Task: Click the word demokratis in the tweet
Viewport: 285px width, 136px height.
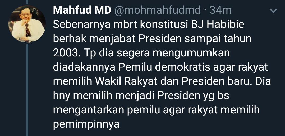Action: [x=184, y=67]
